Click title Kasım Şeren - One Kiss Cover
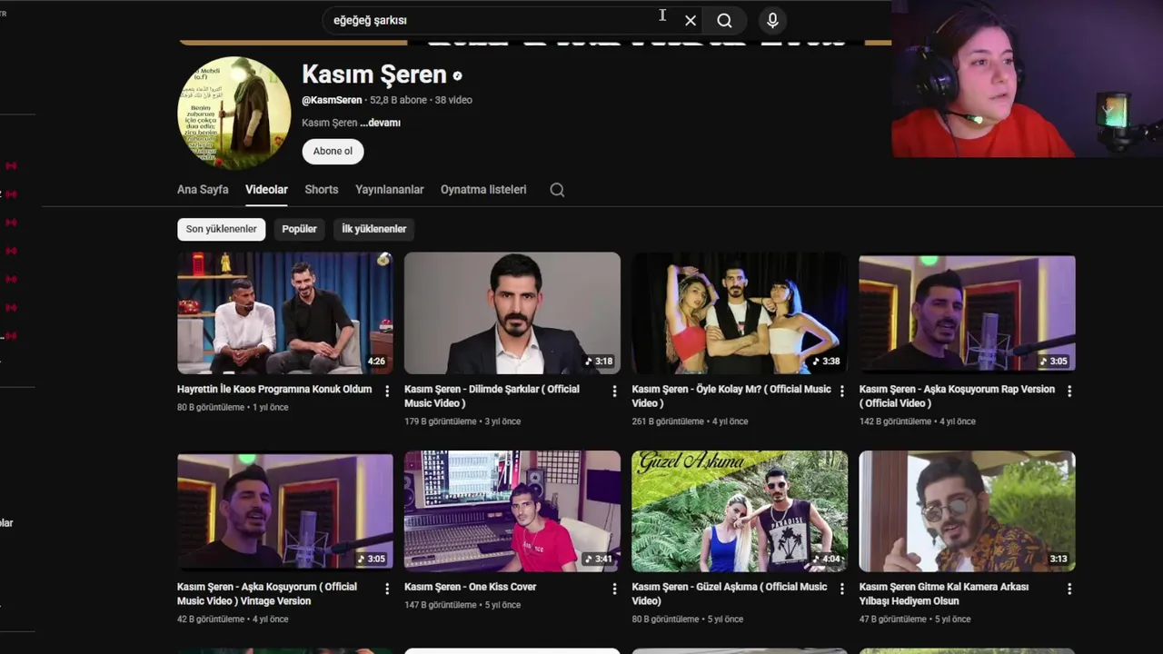 click(x=471, y=587)
